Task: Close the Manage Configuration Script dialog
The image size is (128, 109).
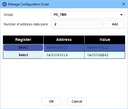Action: click(124, 4)
